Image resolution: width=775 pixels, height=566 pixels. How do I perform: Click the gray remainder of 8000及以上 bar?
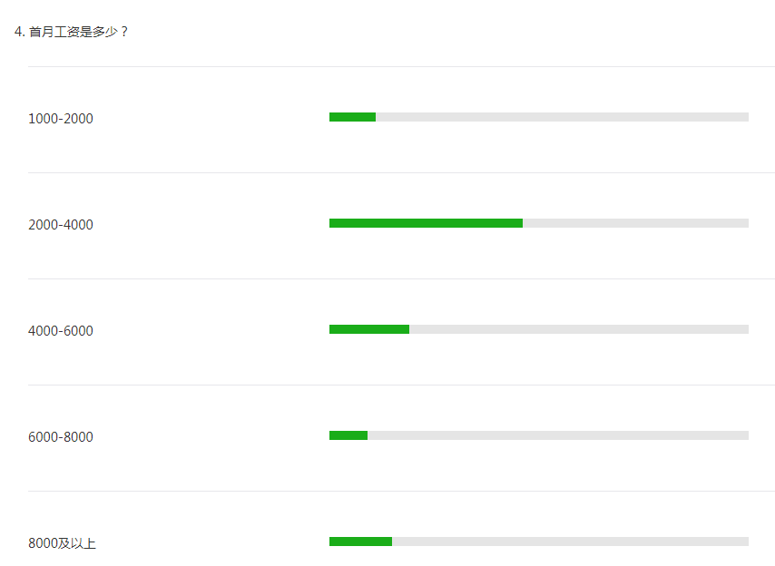click(571, 542)
